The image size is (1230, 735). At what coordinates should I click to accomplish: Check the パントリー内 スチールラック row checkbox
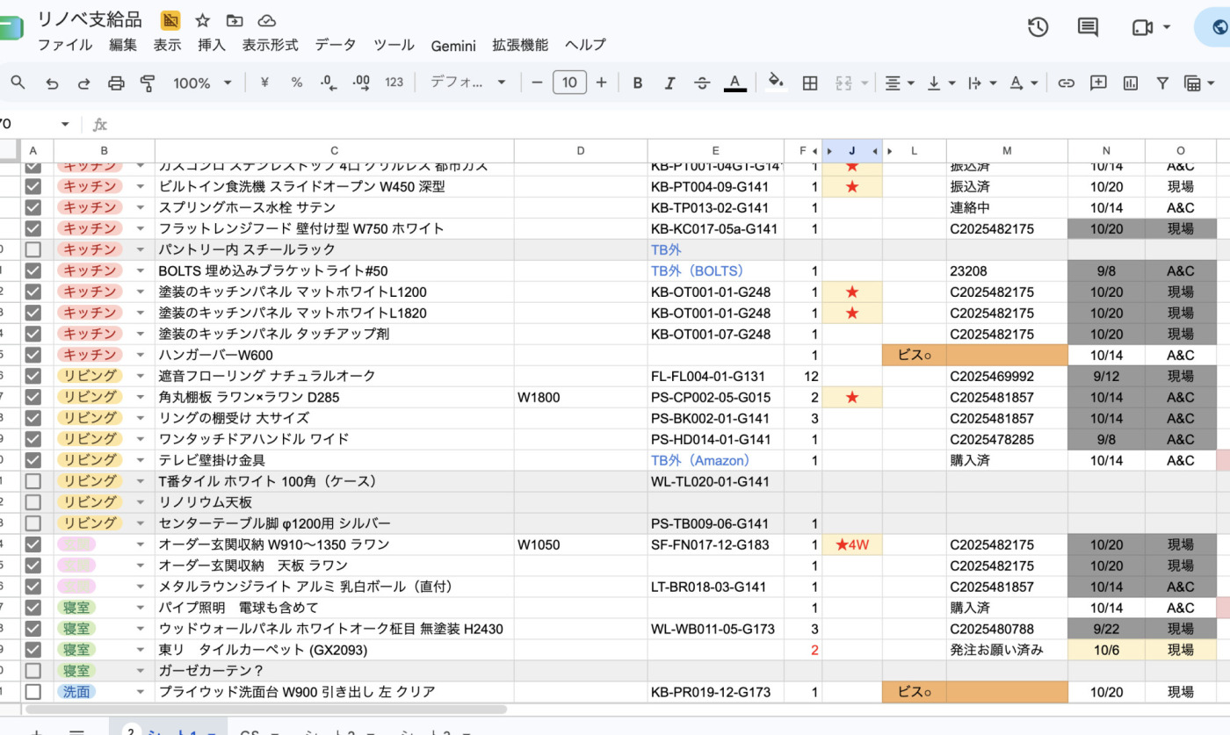click(33, 249)
